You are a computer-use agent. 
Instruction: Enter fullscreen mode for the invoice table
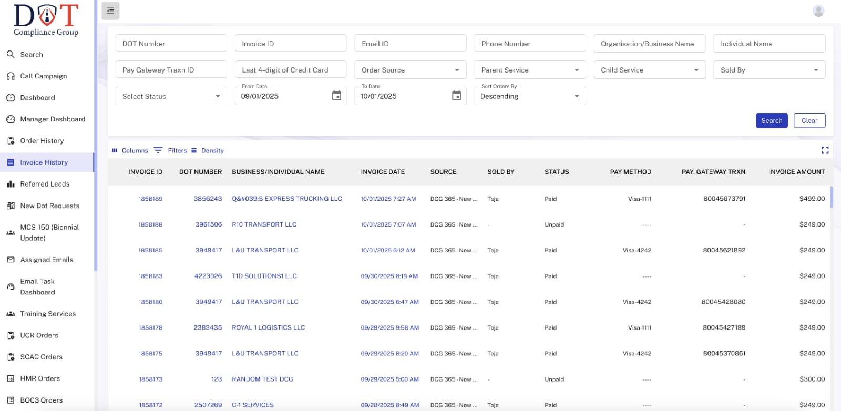coord(825,150)
